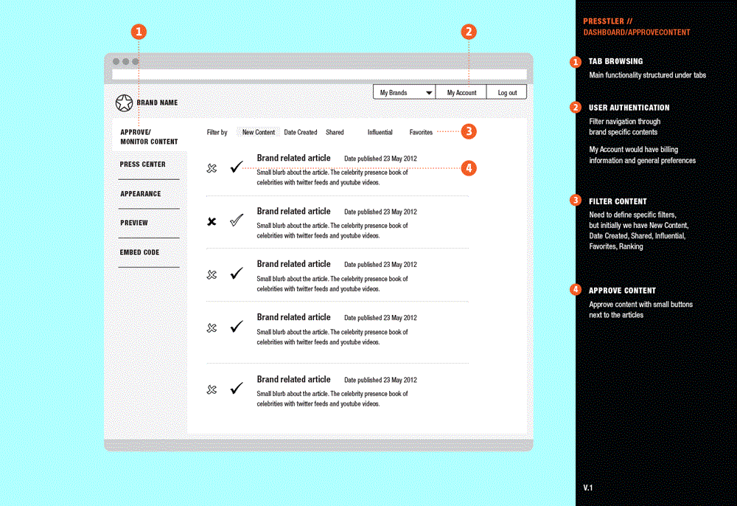Reject the first article with X icon
Image resolution: width=737 pixels, height=506 pixels.
[212, 169]
